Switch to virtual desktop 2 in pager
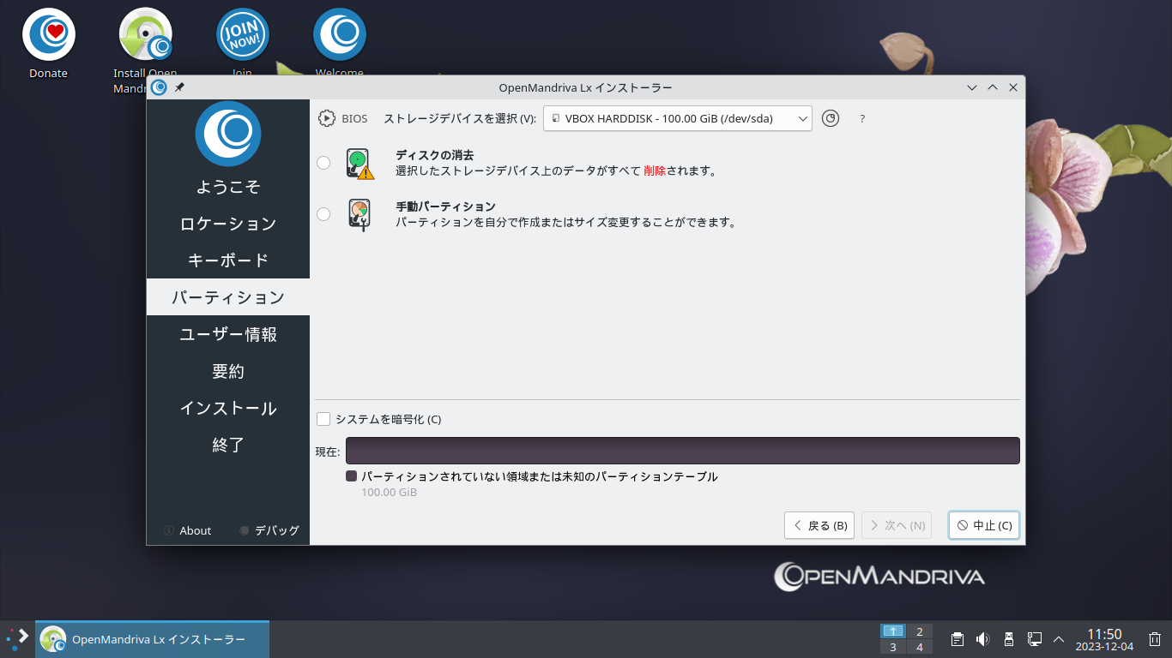 tap(920, 631)
